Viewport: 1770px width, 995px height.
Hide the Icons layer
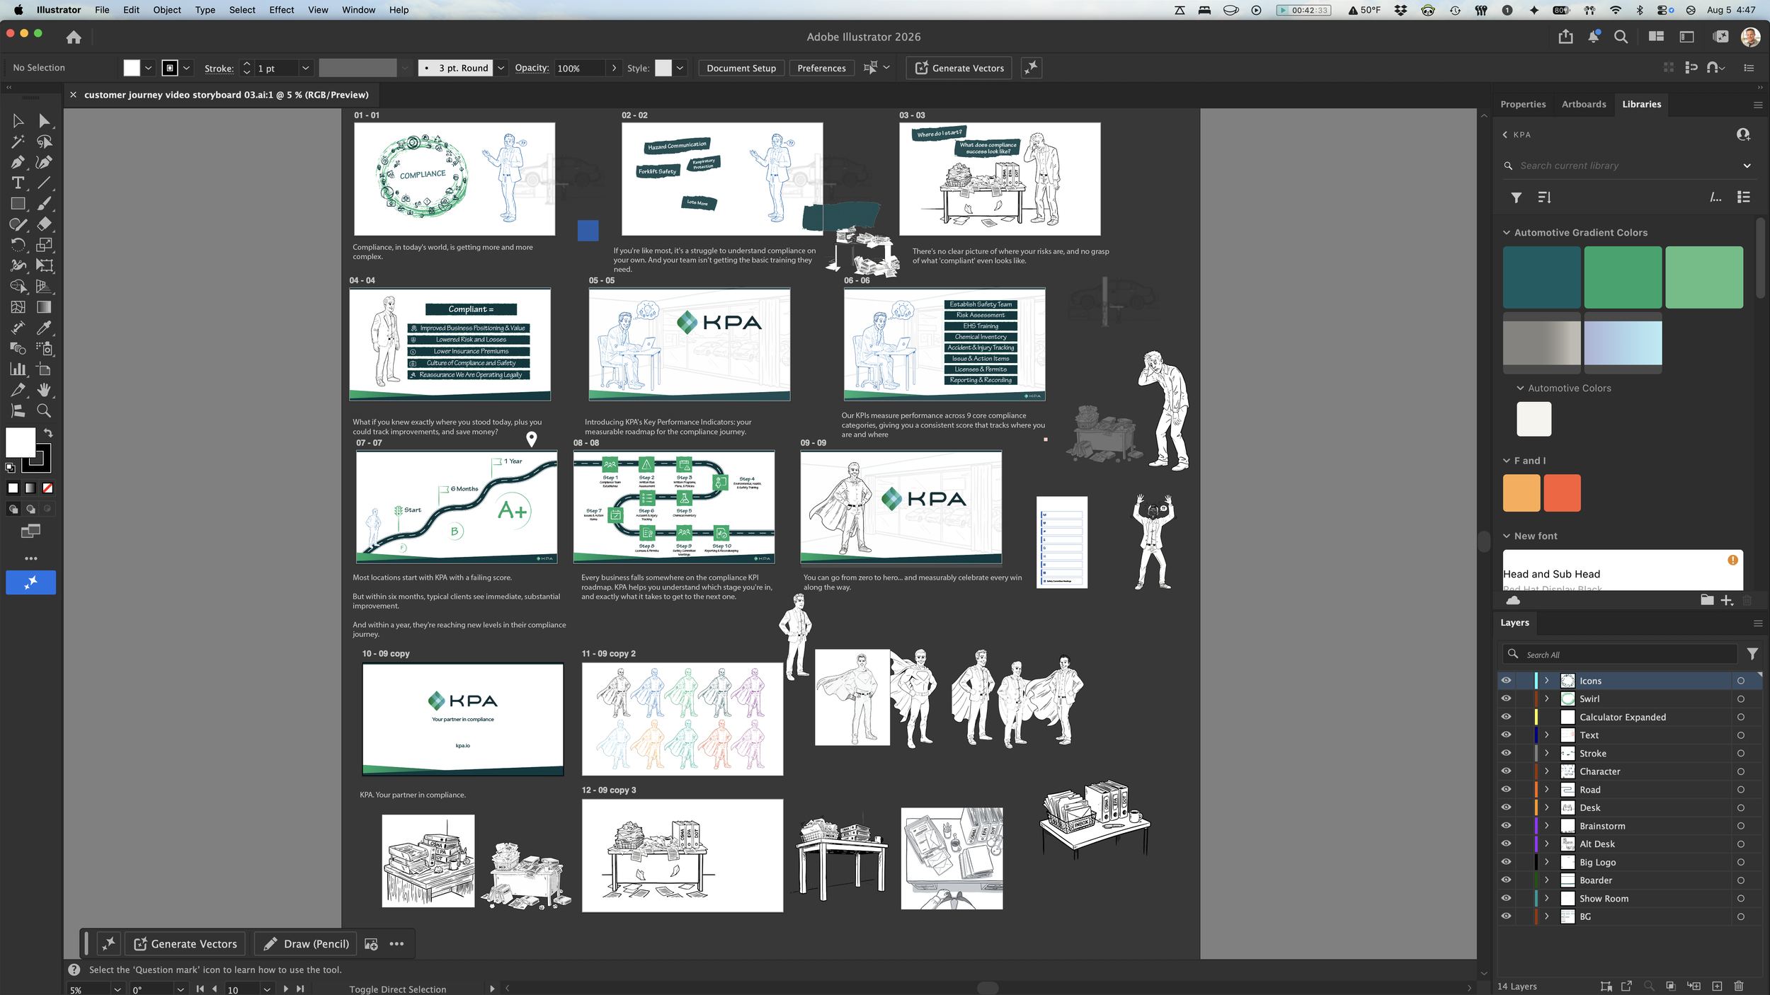point(1506,681)
